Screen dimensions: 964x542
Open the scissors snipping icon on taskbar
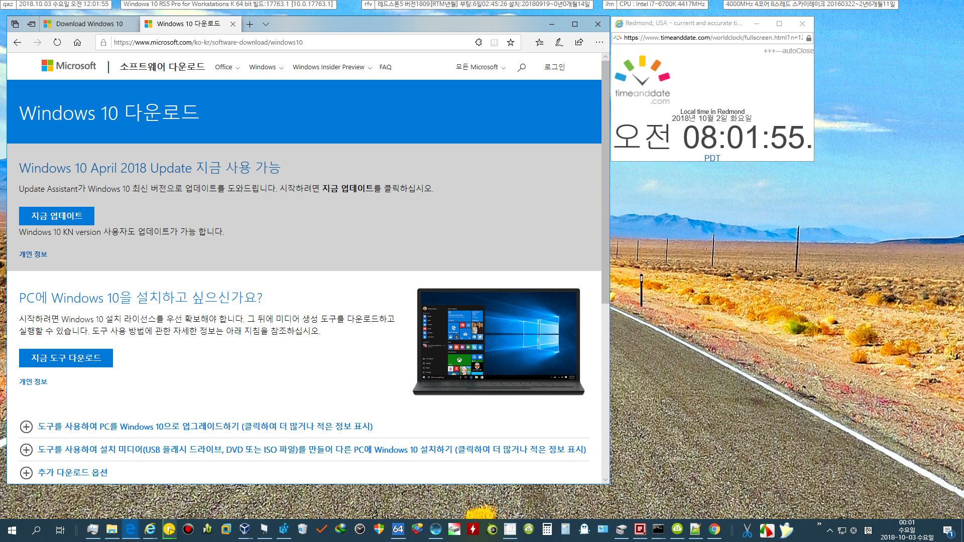(x=747, y=530)
